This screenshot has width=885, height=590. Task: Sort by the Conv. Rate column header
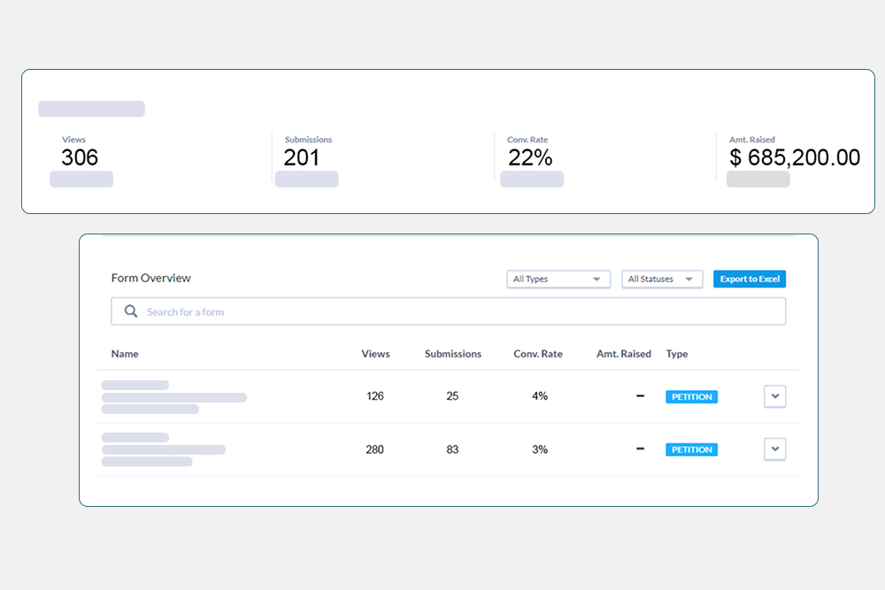click(538, 354)
